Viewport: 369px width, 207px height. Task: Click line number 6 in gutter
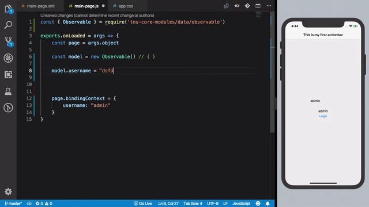(31, 56)
